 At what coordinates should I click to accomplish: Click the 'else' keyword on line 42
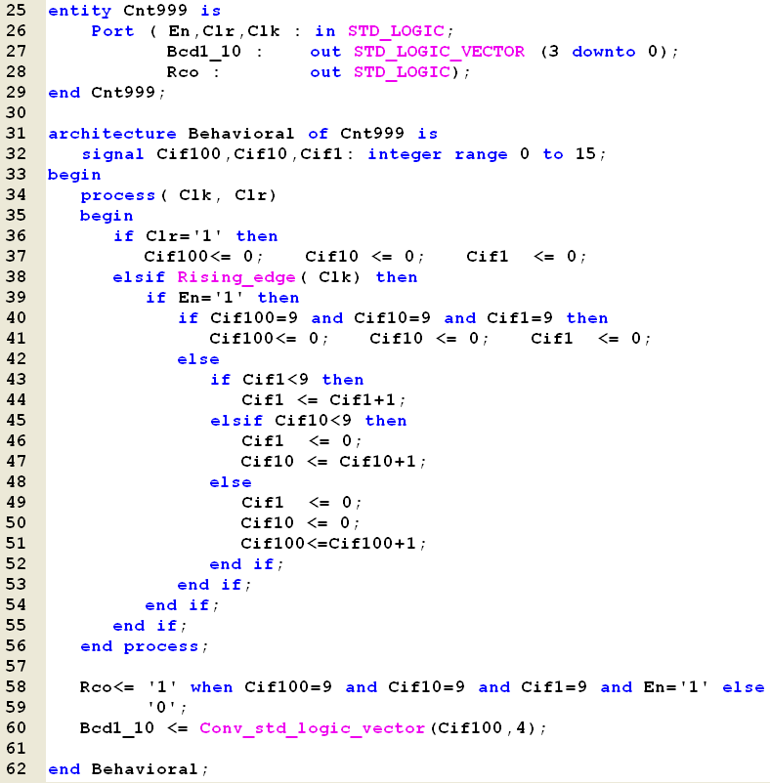pos(198,359)
